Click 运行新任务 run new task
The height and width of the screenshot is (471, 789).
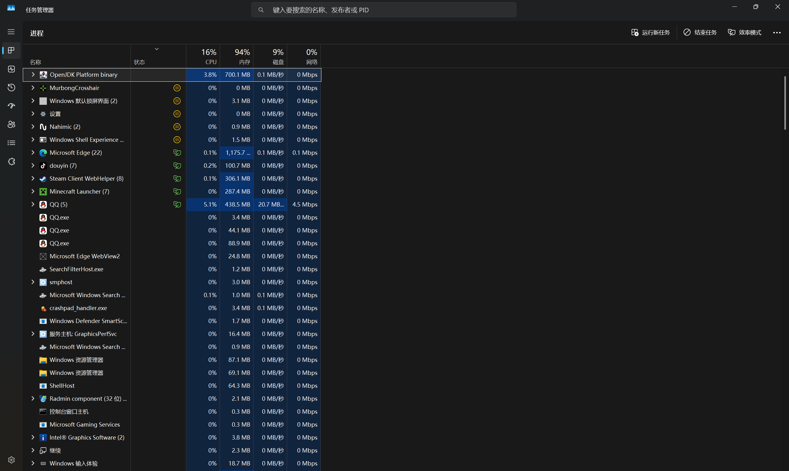(650, 32)
